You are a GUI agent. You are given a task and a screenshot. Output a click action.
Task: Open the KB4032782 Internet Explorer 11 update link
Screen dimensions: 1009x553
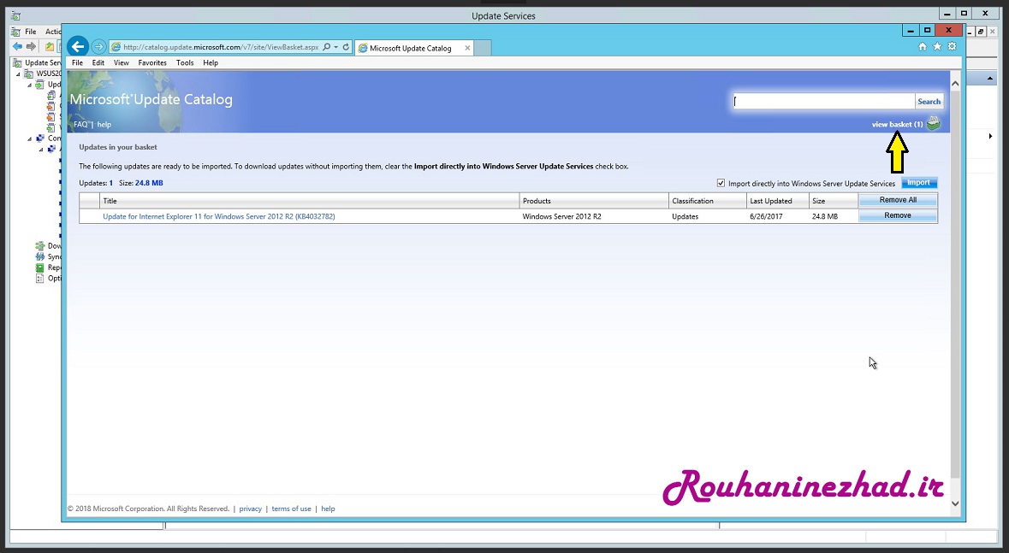pos(219,216)
